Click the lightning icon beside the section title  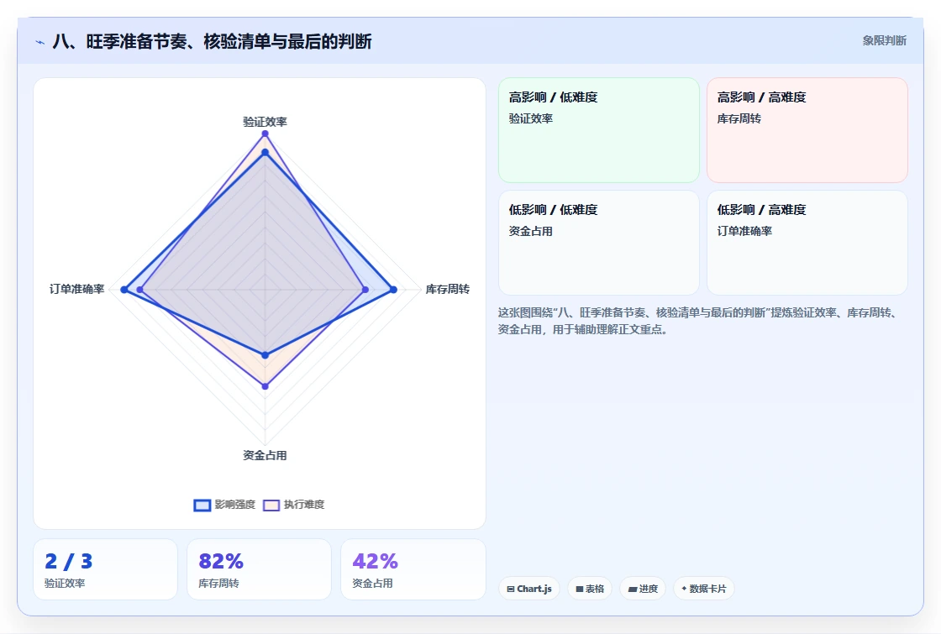click(40, 42)
